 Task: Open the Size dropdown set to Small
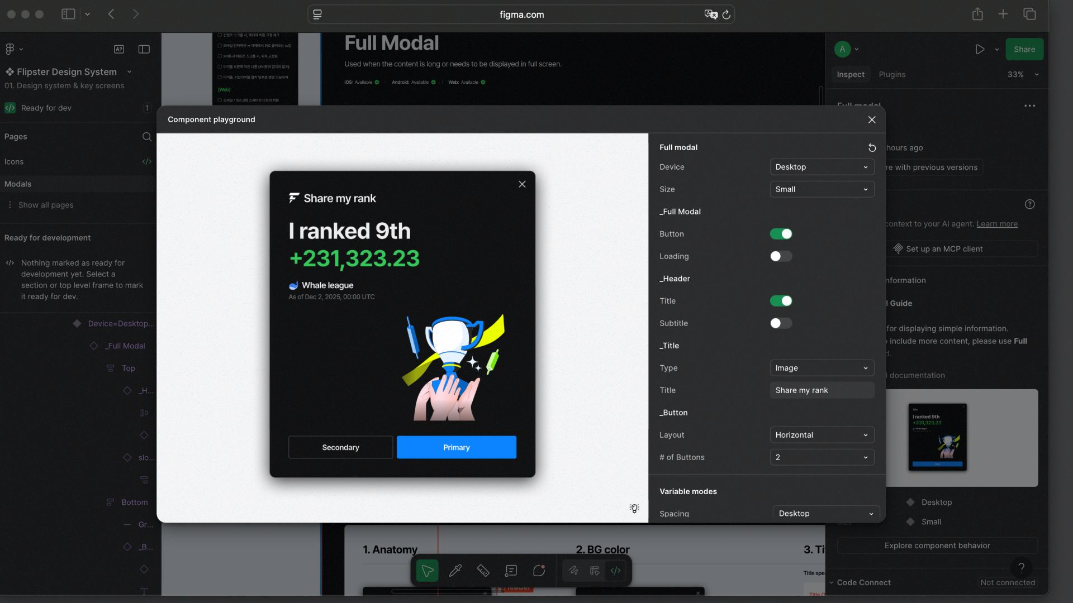(822, 189)
